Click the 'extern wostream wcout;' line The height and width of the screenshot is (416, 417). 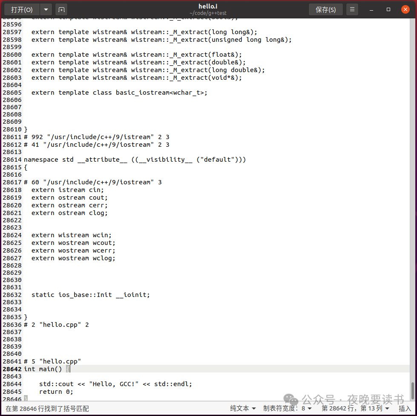pos(73,243)
